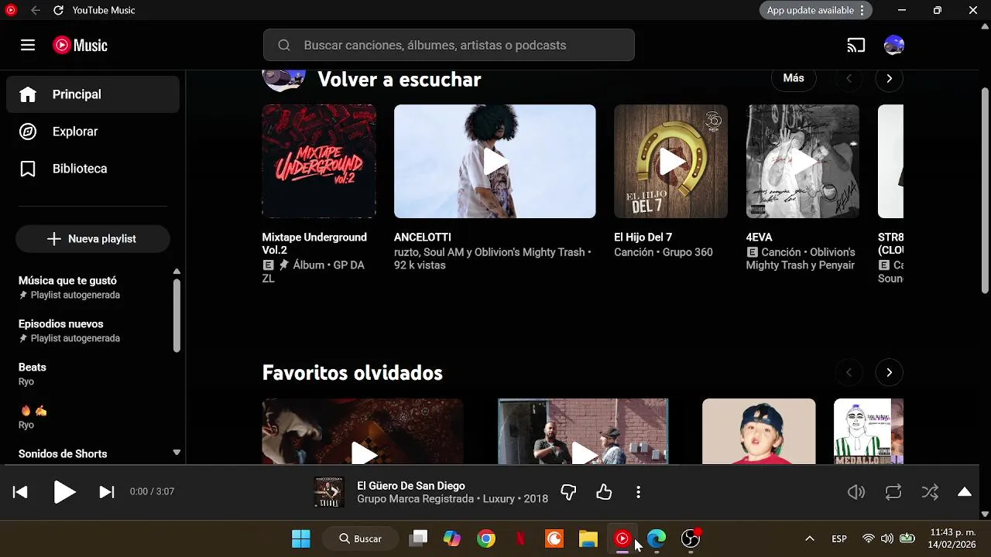Open Task View from the taskbar
The height and width of the screenshot is (557, 991).
[418, 538]
